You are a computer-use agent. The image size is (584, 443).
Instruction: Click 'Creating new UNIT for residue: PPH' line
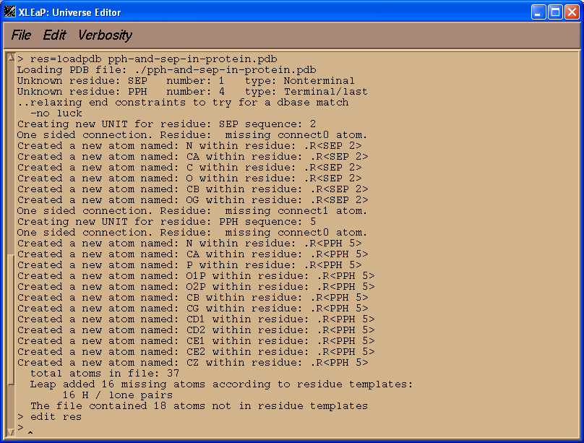click(x=166, y=221)
